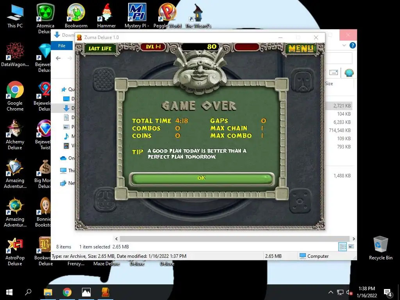Image resolution: width=400 pixels, height=300 pixels.
Task: Select the 104 KB file row
Action: 339,114
